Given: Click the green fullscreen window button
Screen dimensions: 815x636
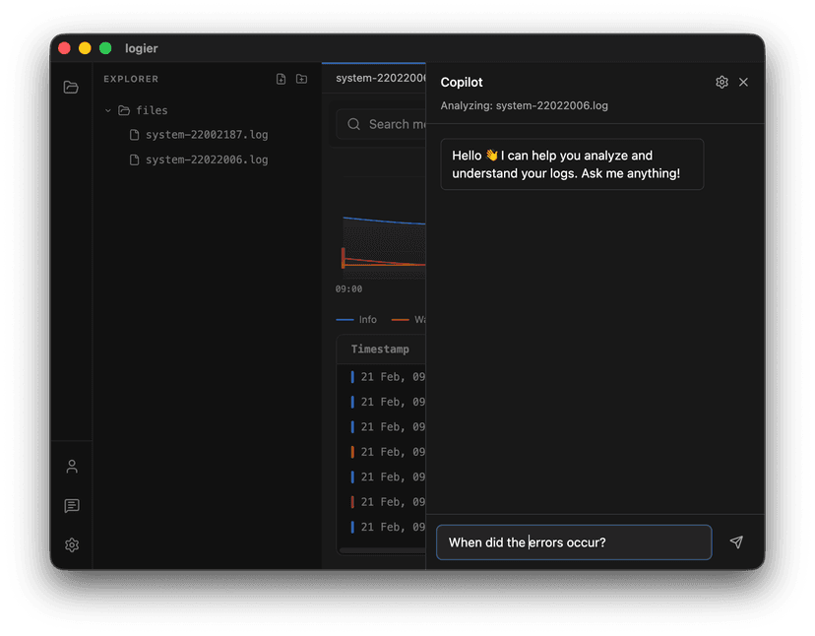Looking at the screenshot, I should click(105, 48).
